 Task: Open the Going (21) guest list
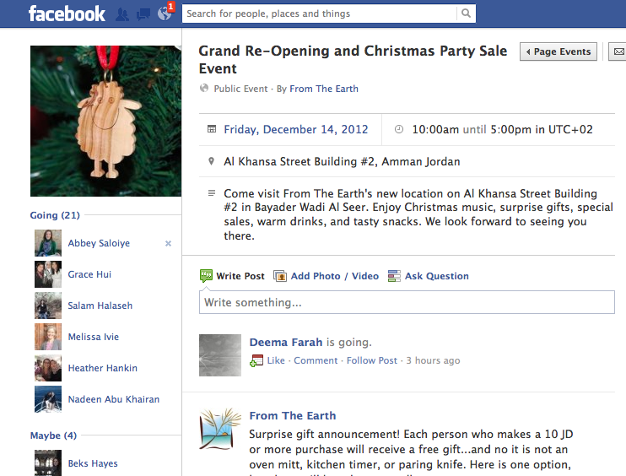click(55, 215)
